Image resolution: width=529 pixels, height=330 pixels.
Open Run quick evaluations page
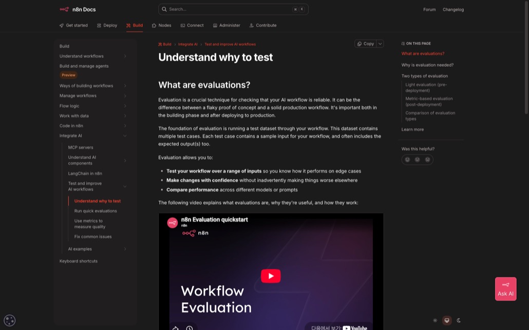(x=96, y=211)
